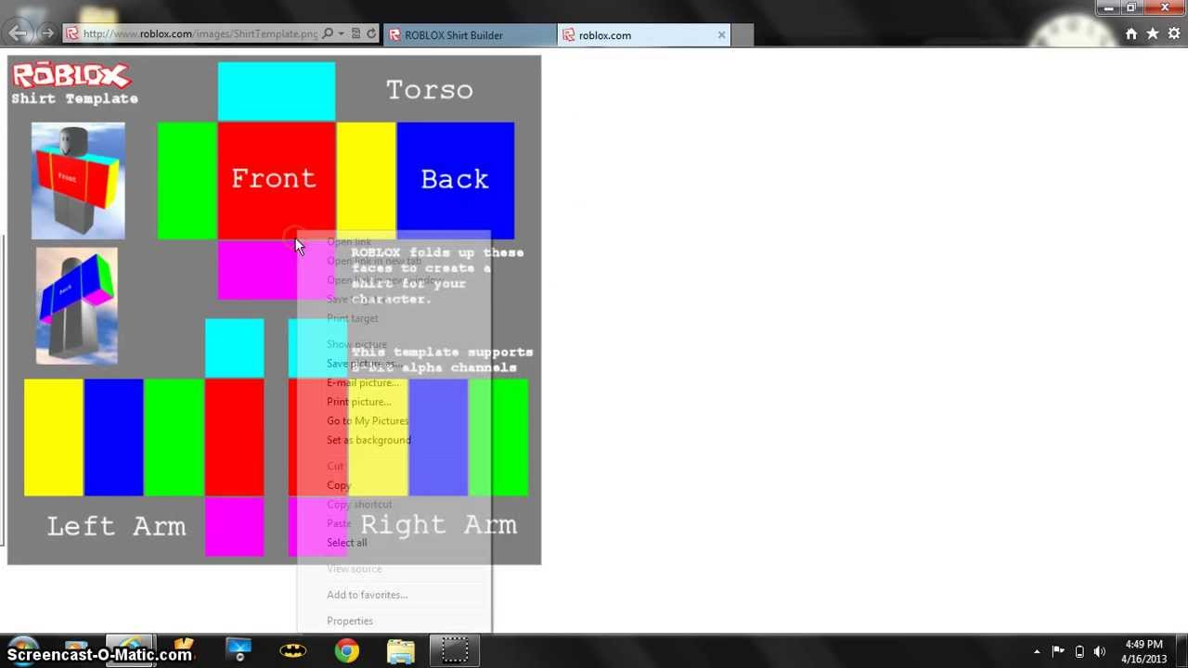Open Favorites with the star icon
Screen dimensions: 1188x668
pyautogui.click(x=1152, y=34)
